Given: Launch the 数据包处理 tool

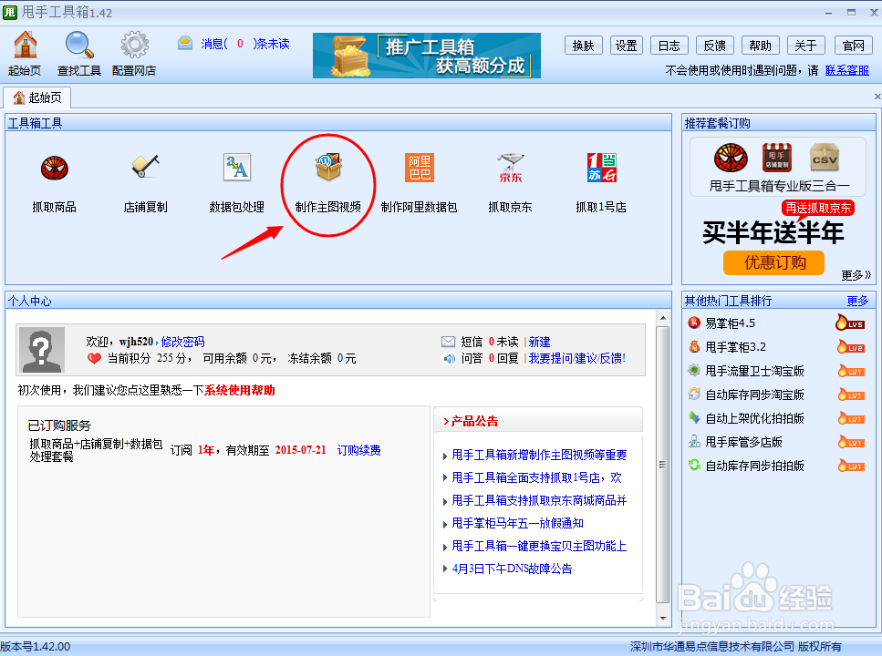Looking at the screenshot, I should pyautogui.click(x=236, y=179).
